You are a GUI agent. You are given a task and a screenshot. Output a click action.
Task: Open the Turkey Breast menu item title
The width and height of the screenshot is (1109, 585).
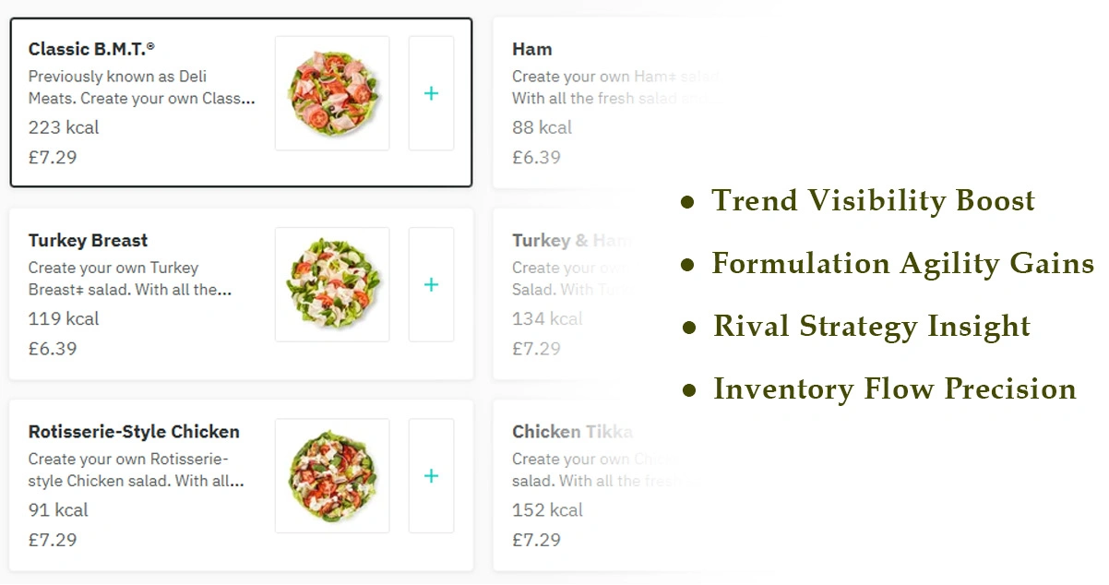click(88, 241)
